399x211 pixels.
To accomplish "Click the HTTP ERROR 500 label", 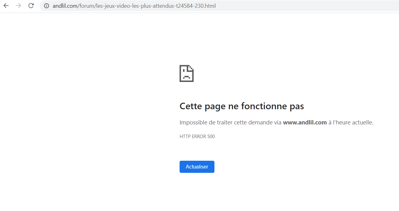I will click(197, 137).
